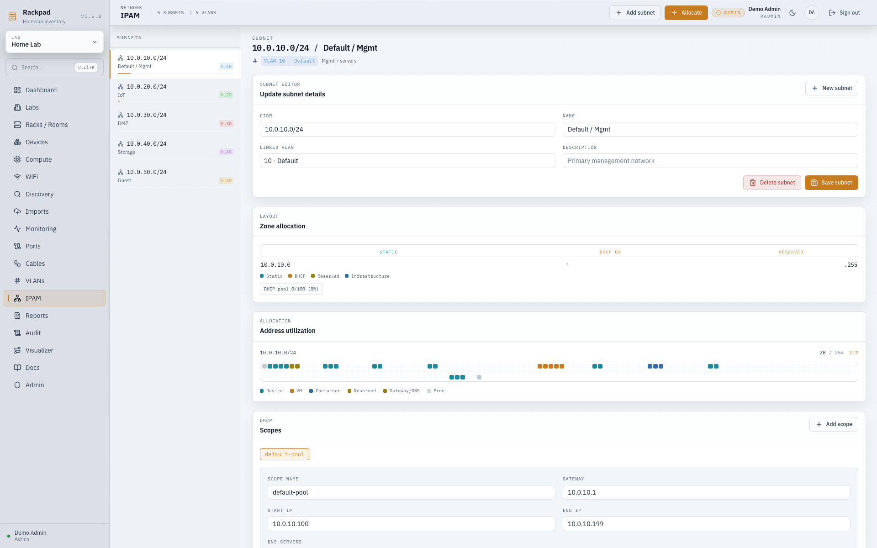Click the Description input field

[x=710, y=161]
